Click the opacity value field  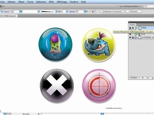point(80,11)
